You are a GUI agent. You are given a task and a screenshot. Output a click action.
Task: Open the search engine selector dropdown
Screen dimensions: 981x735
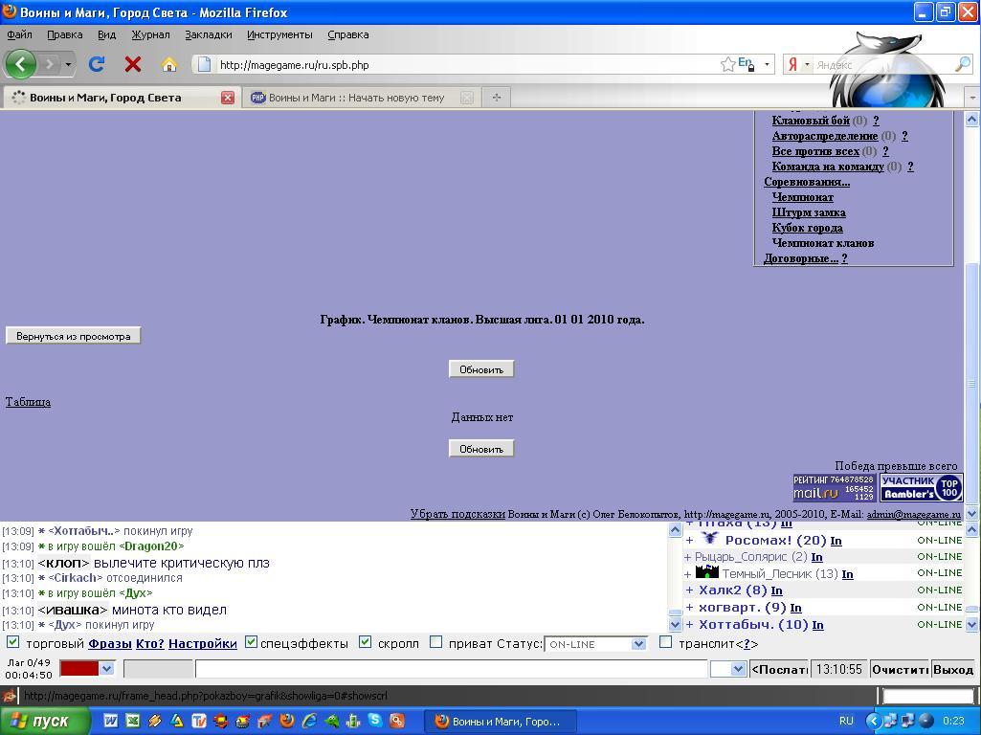coord(807,64)
